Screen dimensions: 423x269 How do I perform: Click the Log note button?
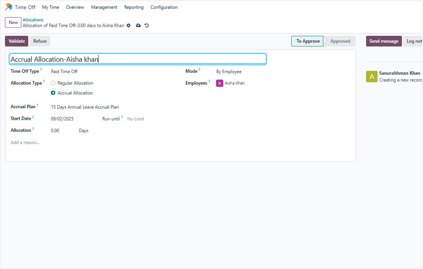[x=413, y=41]
